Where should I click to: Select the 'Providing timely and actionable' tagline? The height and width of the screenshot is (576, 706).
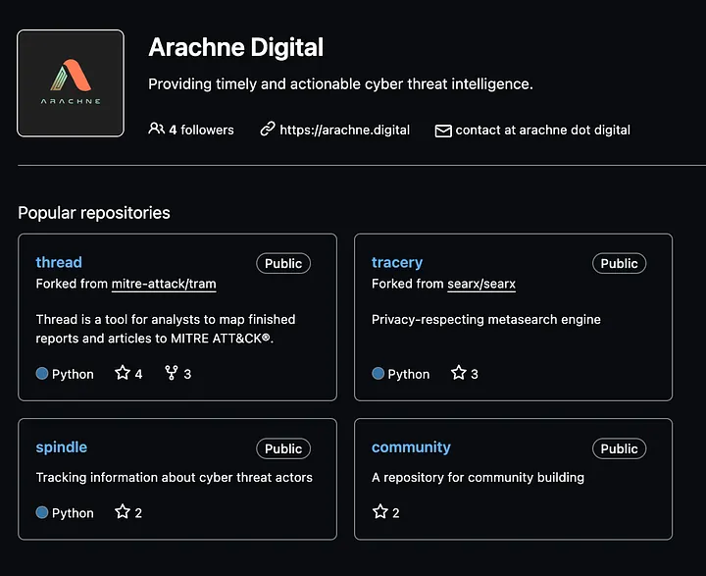pyautogui.click(x=341, y=83)
